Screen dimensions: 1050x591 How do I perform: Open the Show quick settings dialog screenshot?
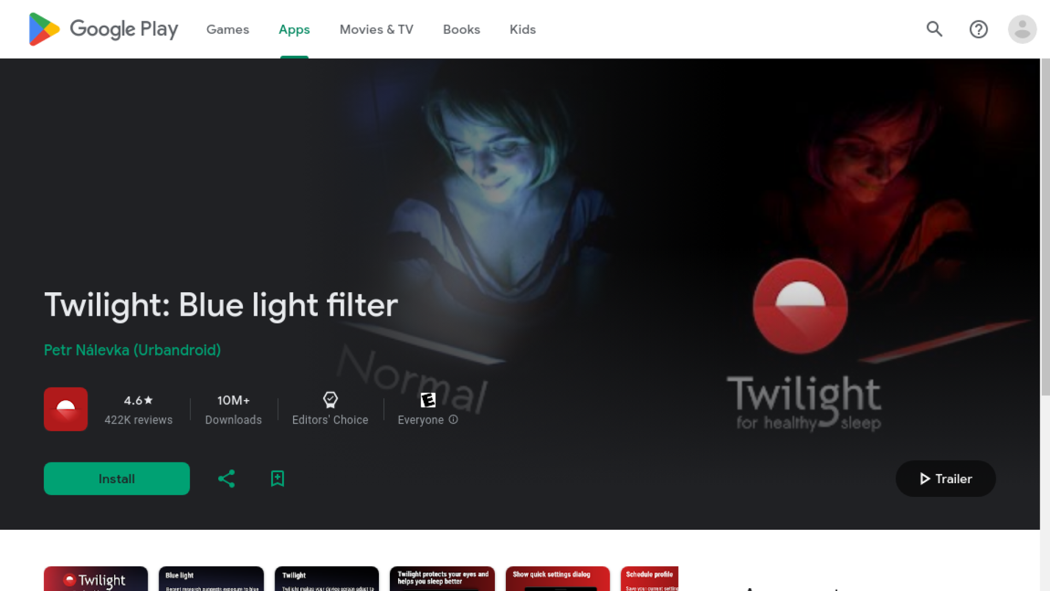(x=557, y=580)
